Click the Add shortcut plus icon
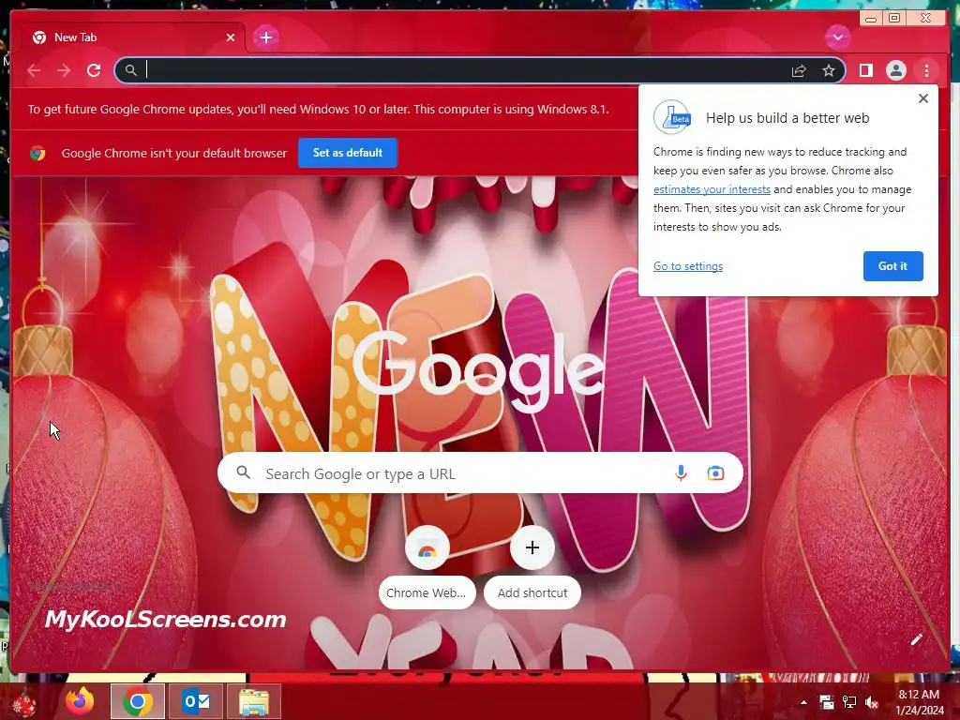The width and height of the screenshot is (960, 720). coord(532,547)
